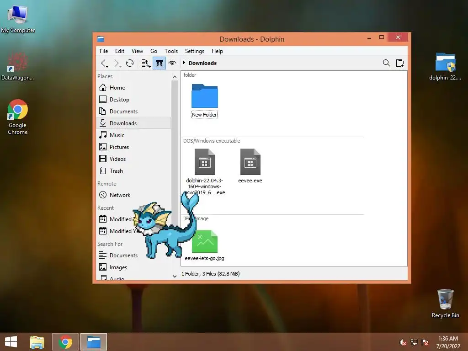Click the Network globe icon
468x351 pixels.
[103, 195]
